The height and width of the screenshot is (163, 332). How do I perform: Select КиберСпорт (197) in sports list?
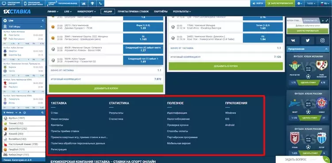23,155
